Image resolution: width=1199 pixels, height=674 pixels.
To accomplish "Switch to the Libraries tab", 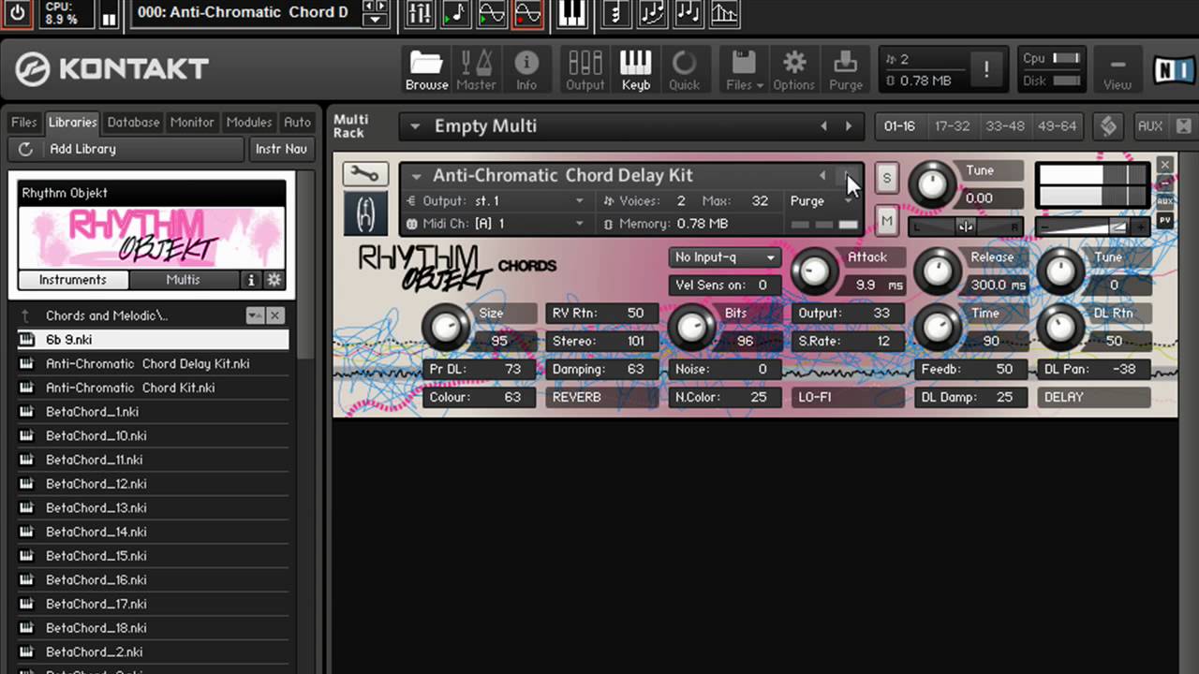I will [x=72, y=122].
